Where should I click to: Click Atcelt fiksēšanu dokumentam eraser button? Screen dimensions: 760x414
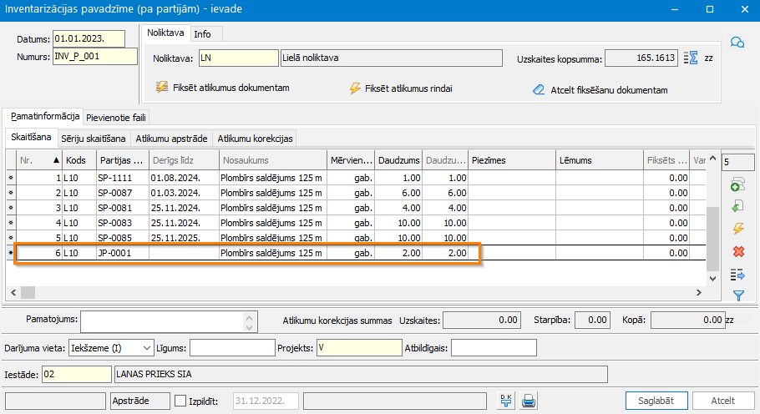coord(600,89)
